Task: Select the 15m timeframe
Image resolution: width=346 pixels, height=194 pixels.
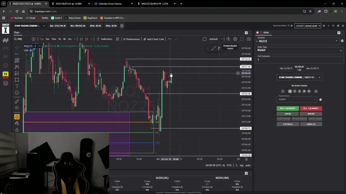Action: click(x=54, y=39)
